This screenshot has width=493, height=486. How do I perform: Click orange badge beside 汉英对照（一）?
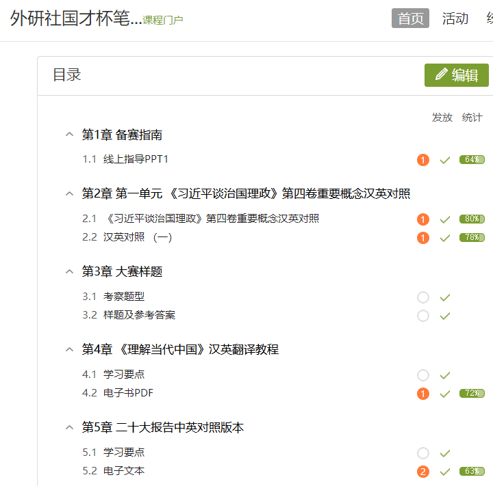423,238
